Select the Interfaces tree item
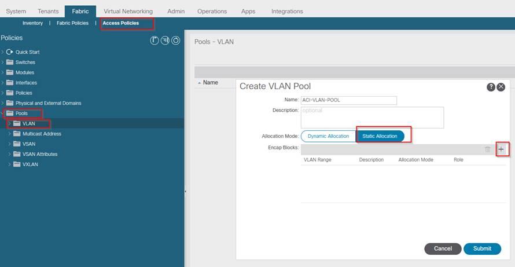This screenshot has height=267, width=515. click(x=26, y=83)
